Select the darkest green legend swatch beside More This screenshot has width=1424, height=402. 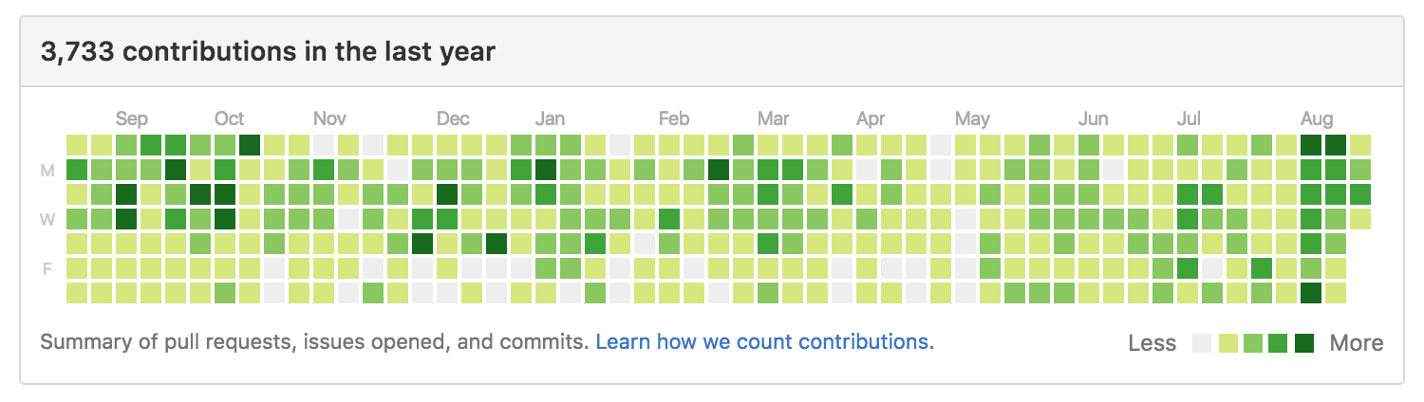(1304, 343)
